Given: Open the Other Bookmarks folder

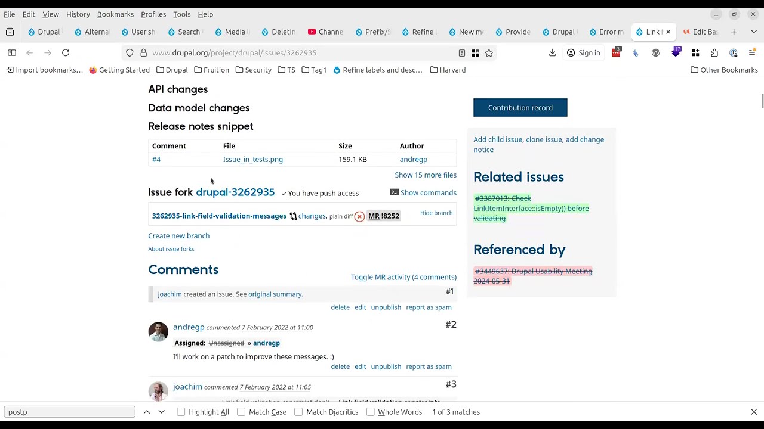Looking at the screenshot, I should [x=724, y=70].
